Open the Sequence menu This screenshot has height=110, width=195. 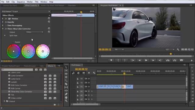(x=21, y=2)
